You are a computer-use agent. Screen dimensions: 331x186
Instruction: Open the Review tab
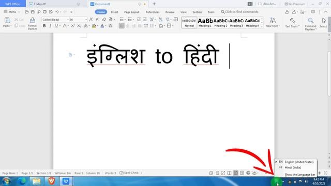coord(170,12)
